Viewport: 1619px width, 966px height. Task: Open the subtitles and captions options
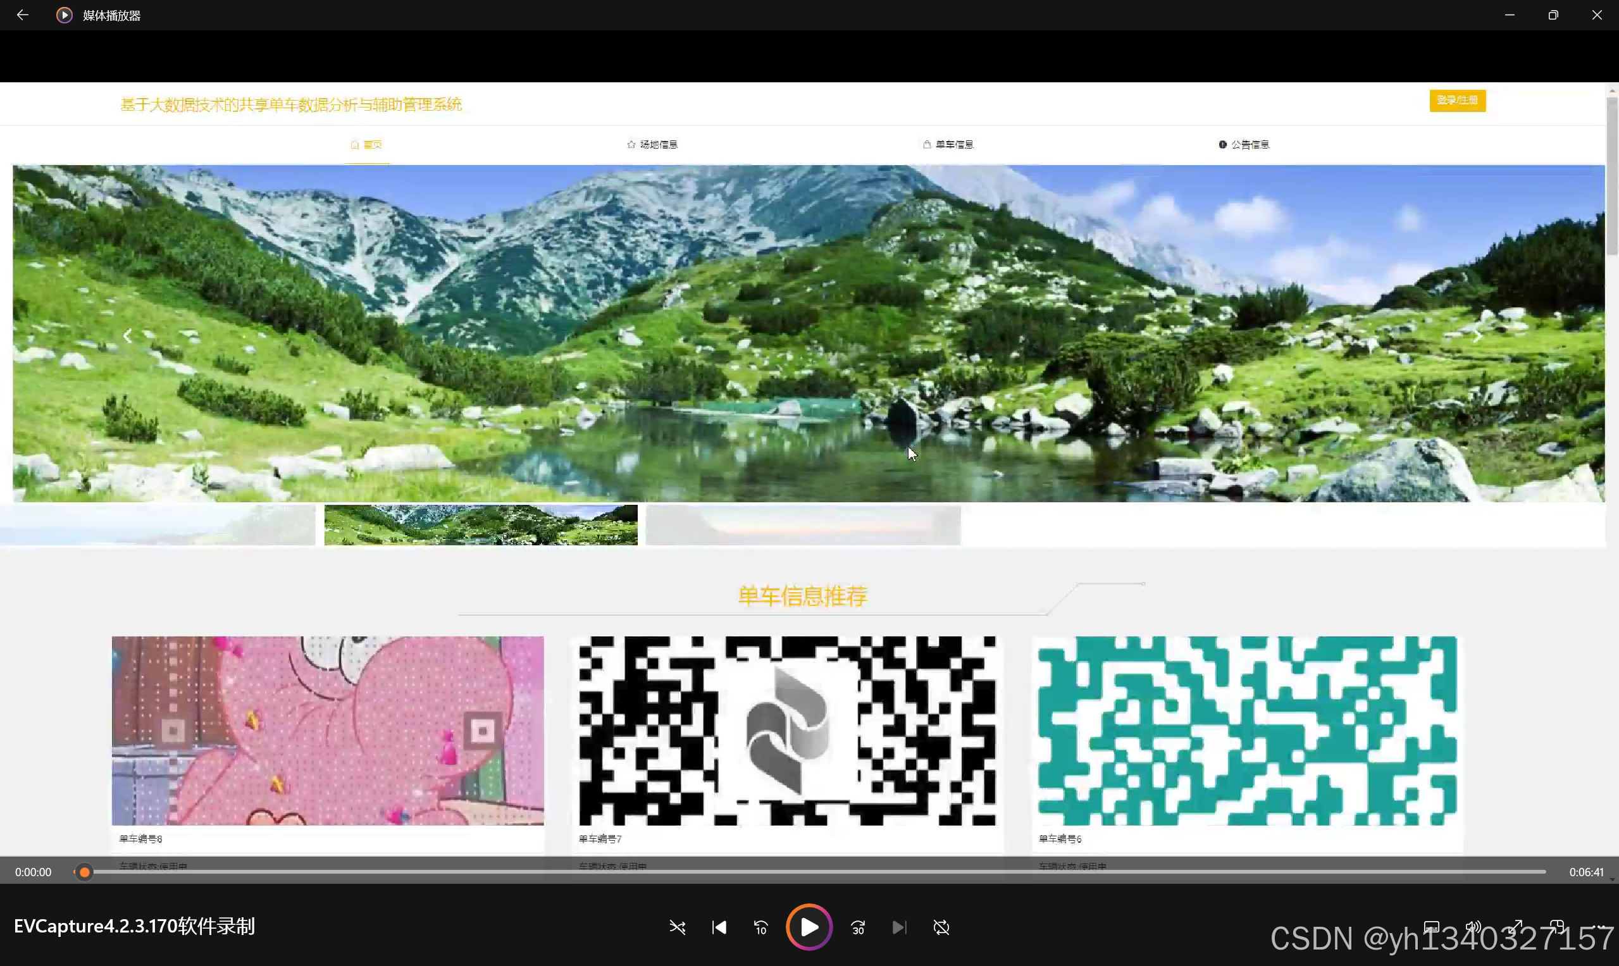tap(1431, 927)
